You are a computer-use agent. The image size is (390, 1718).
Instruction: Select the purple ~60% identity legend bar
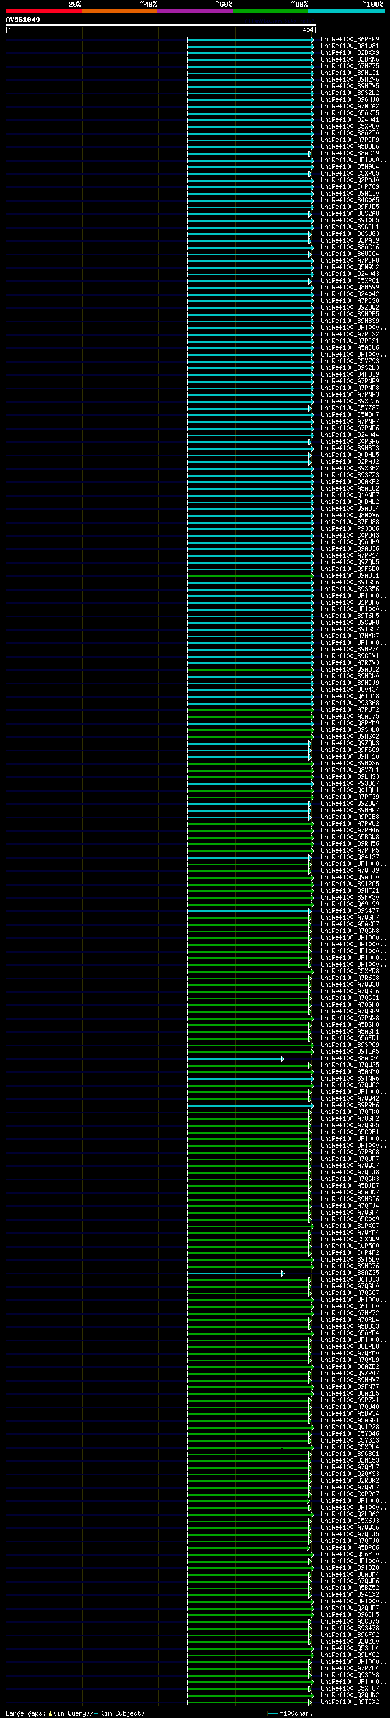tap(196, 12)
